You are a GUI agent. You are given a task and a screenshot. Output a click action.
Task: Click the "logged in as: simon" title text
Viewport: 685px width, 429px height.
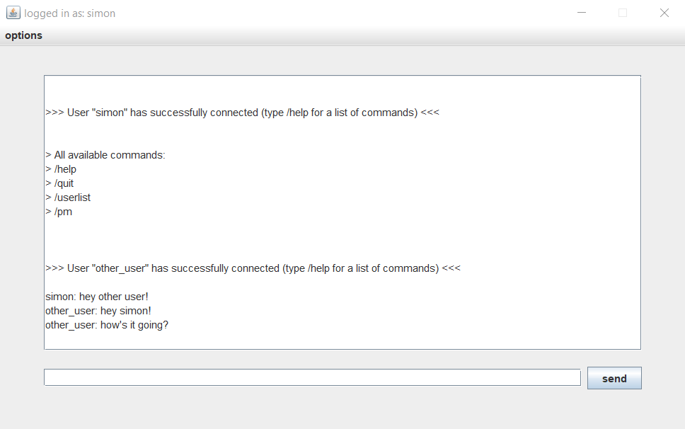coord(69,13)
